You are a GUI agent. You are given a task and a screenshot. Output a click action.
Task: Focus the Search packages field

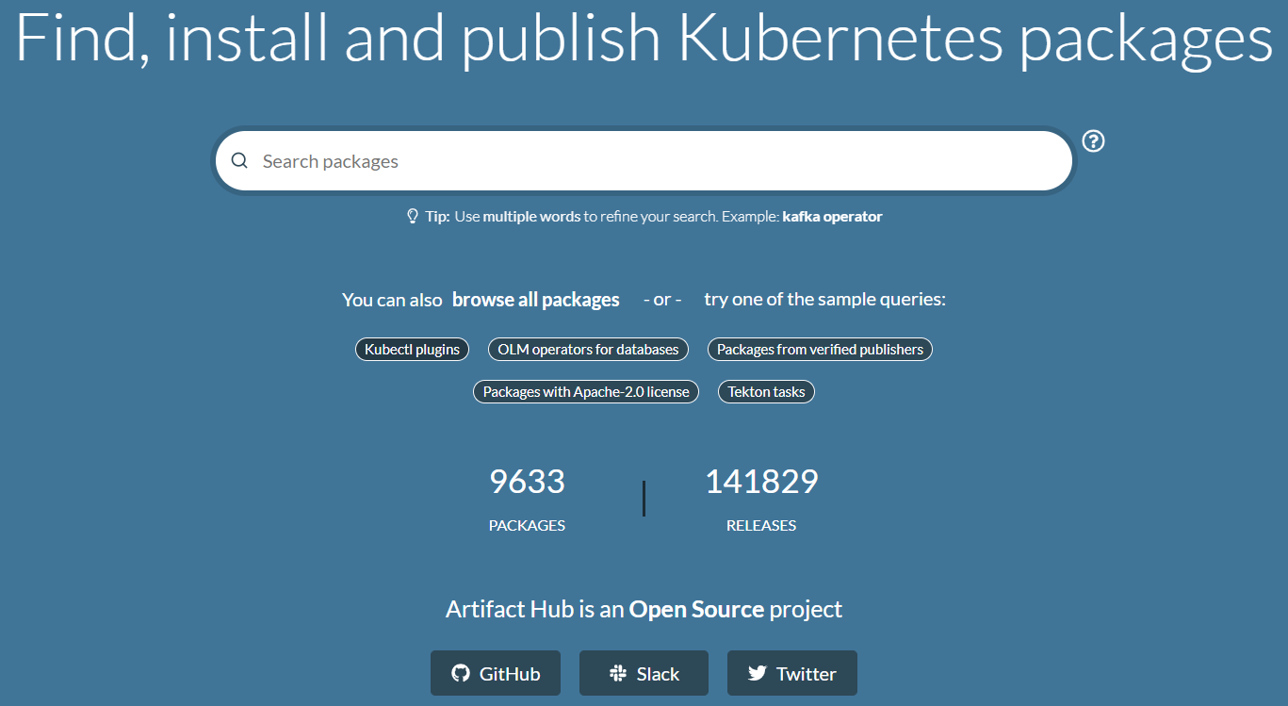point(644,161)
